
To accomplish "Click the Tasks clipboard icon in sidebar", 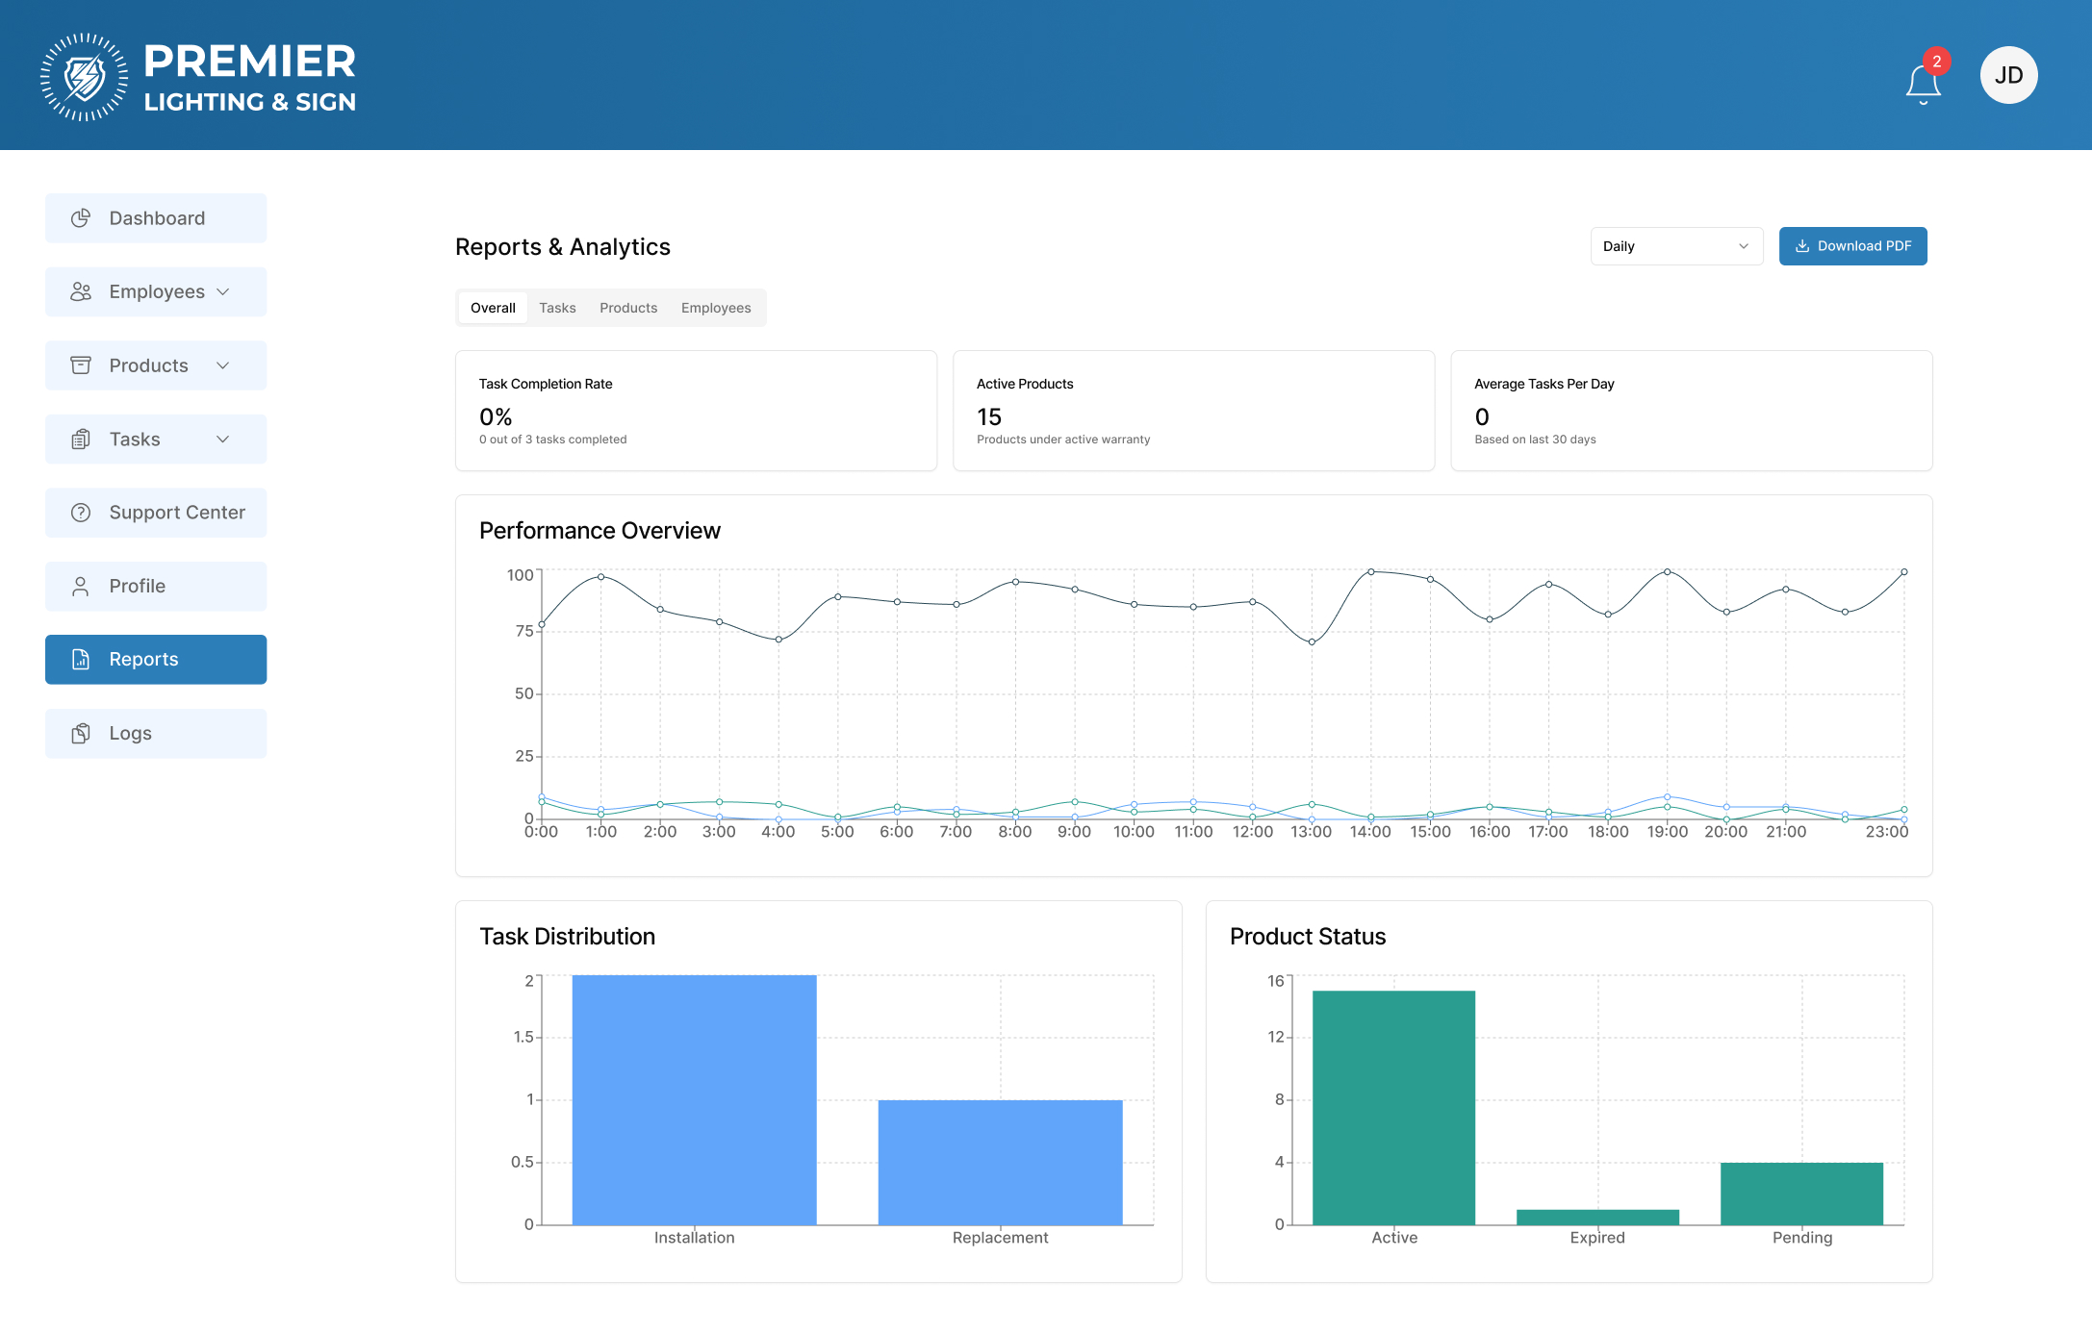I will (81, 440).
